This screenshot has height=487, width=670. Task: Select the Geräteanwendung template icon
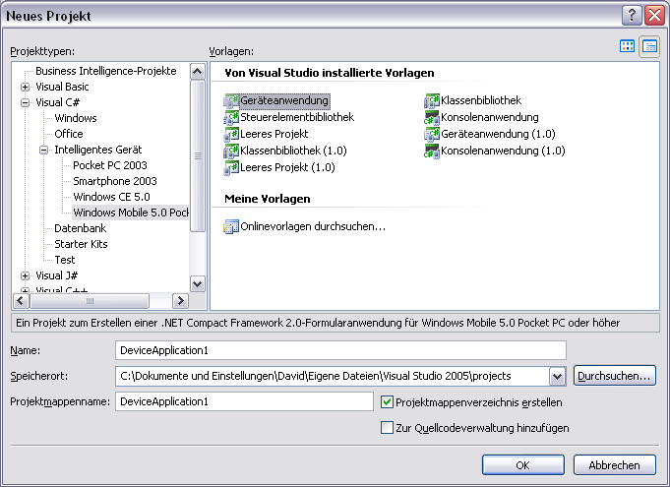point(231,100)
